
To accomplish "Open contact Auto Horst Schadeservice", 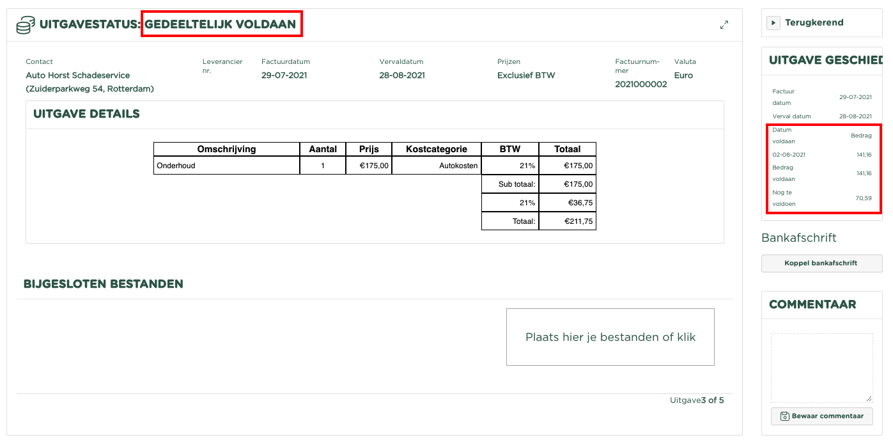I will 77,75.
